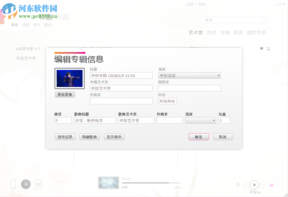The image size is (288, 197).
Task: Click the heart favorite icon
Action: point(262,49)
